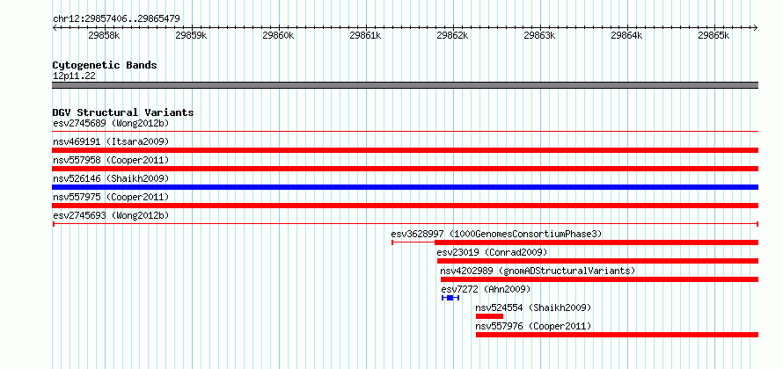This screenshot has height=369, width=783.
Task: Click the 12p11.22 band label
Action: click(75, 76)
